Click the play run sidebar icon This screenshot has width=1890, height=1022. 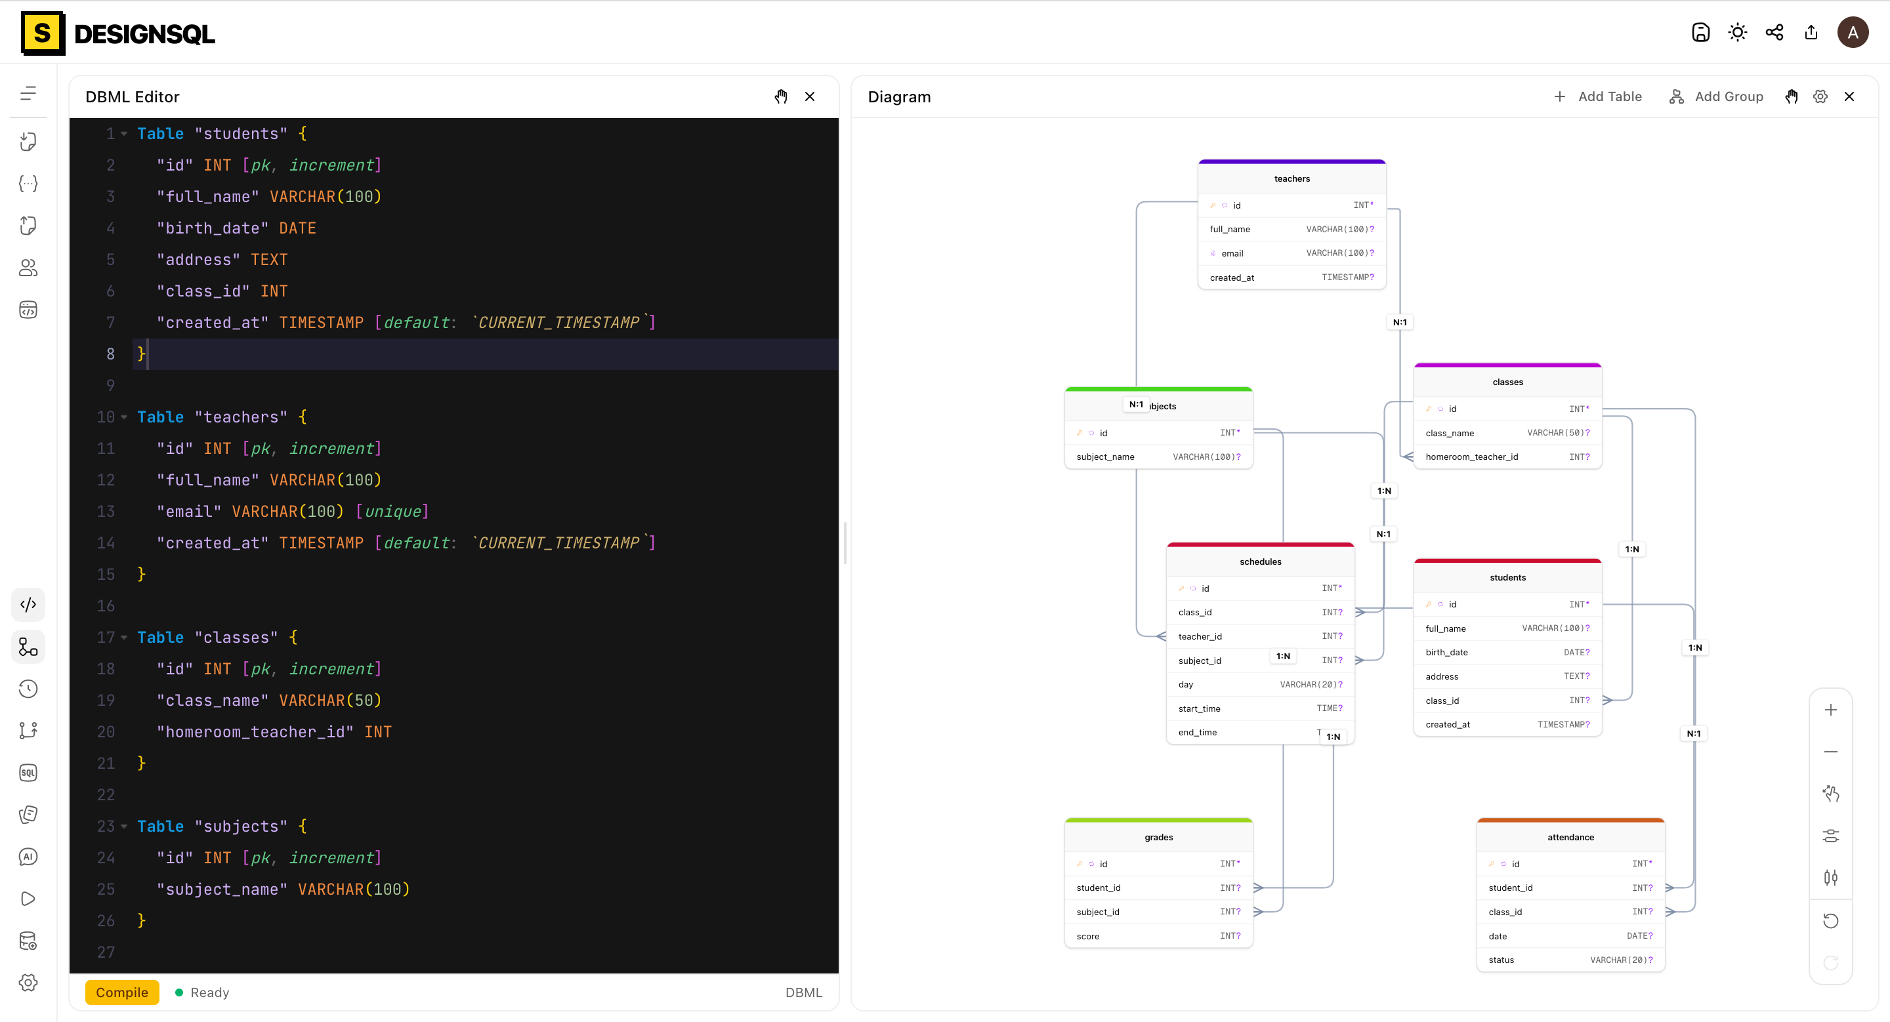pos(28,899)
